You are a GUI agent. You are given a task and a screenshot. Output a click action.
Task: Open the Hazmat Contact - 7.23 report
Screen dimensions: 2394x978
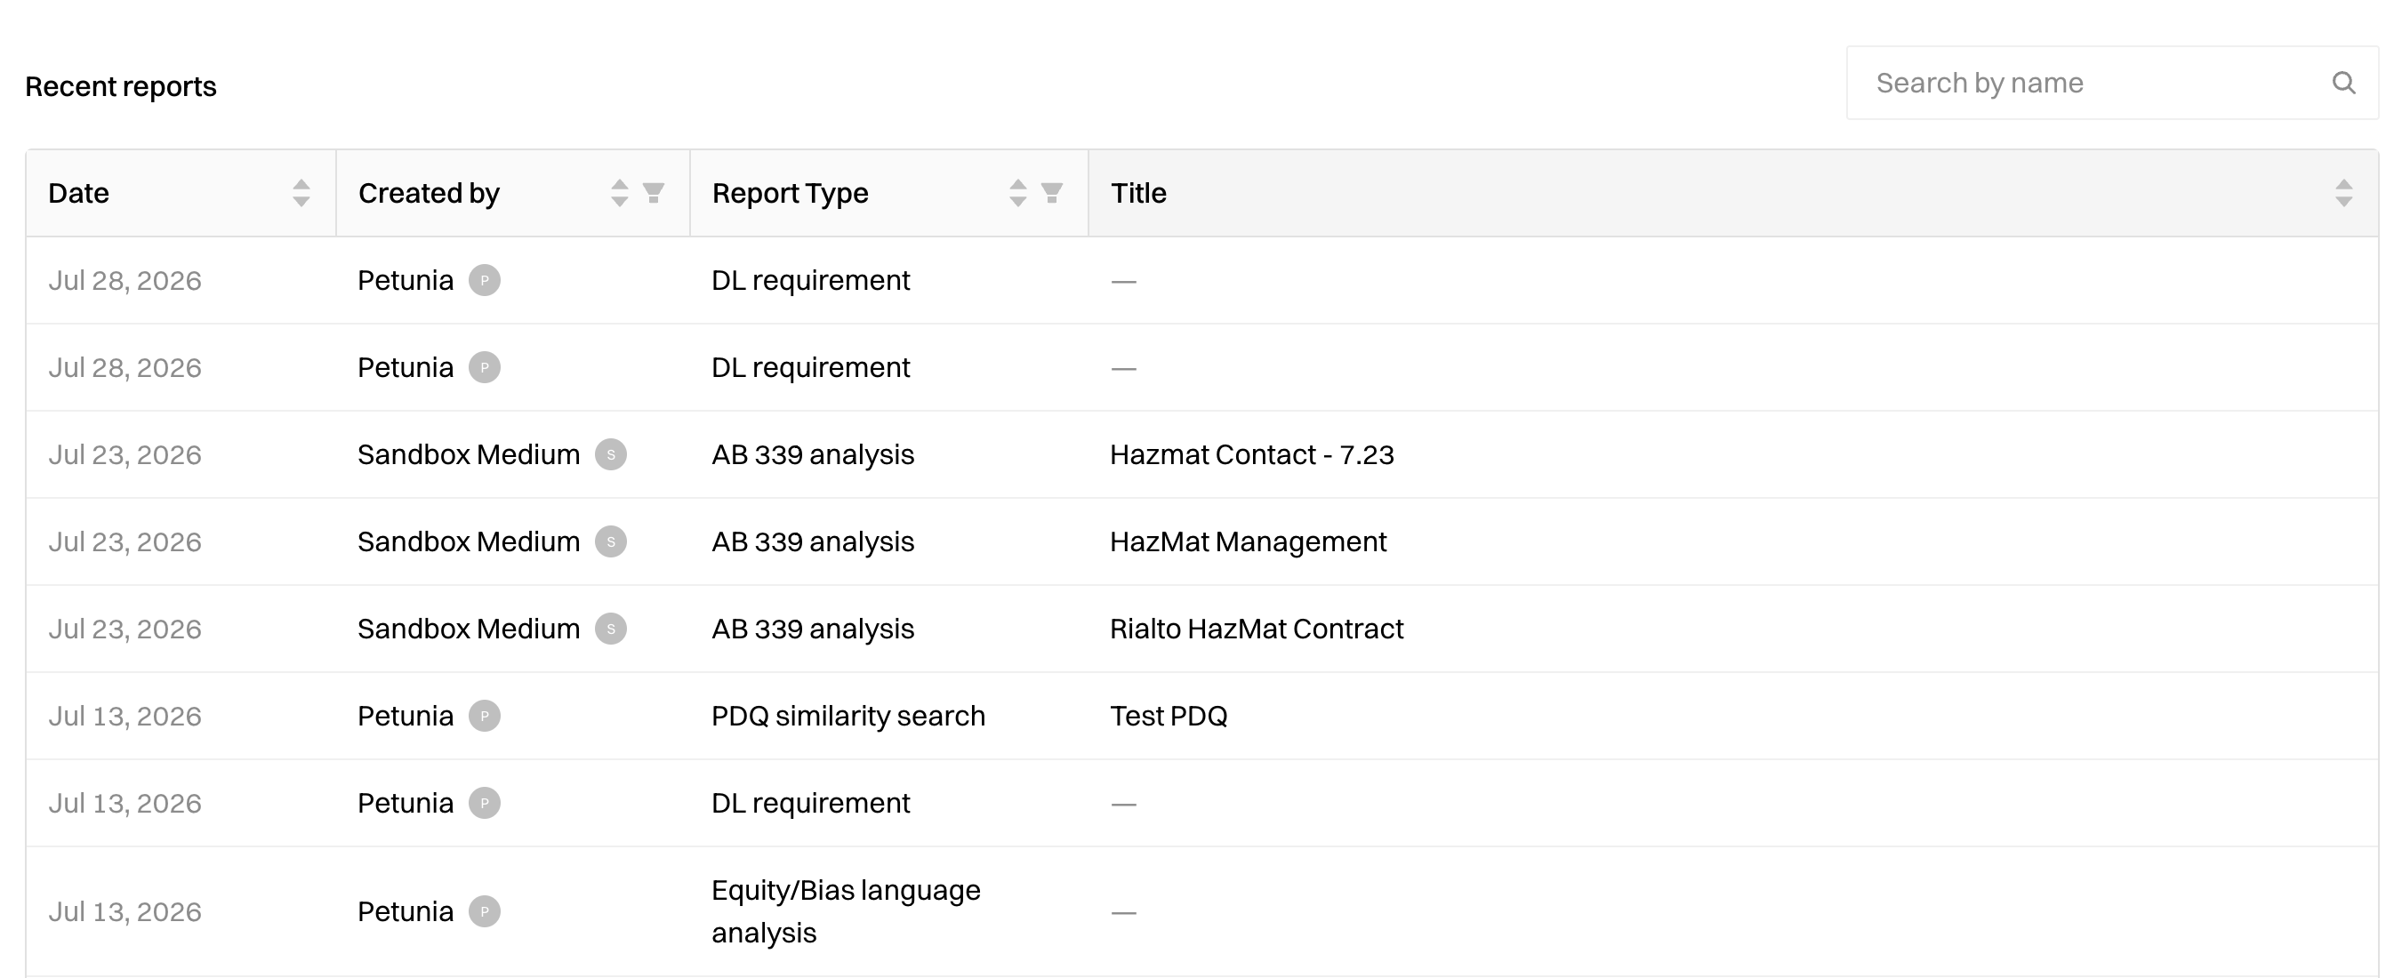click(1252, 454)
